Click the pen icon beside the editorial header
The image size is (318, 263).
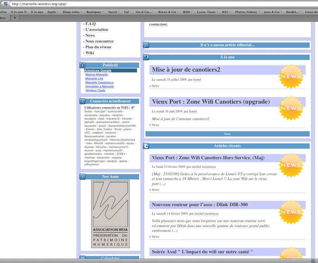pyautogui.click(x=146, y=45)
